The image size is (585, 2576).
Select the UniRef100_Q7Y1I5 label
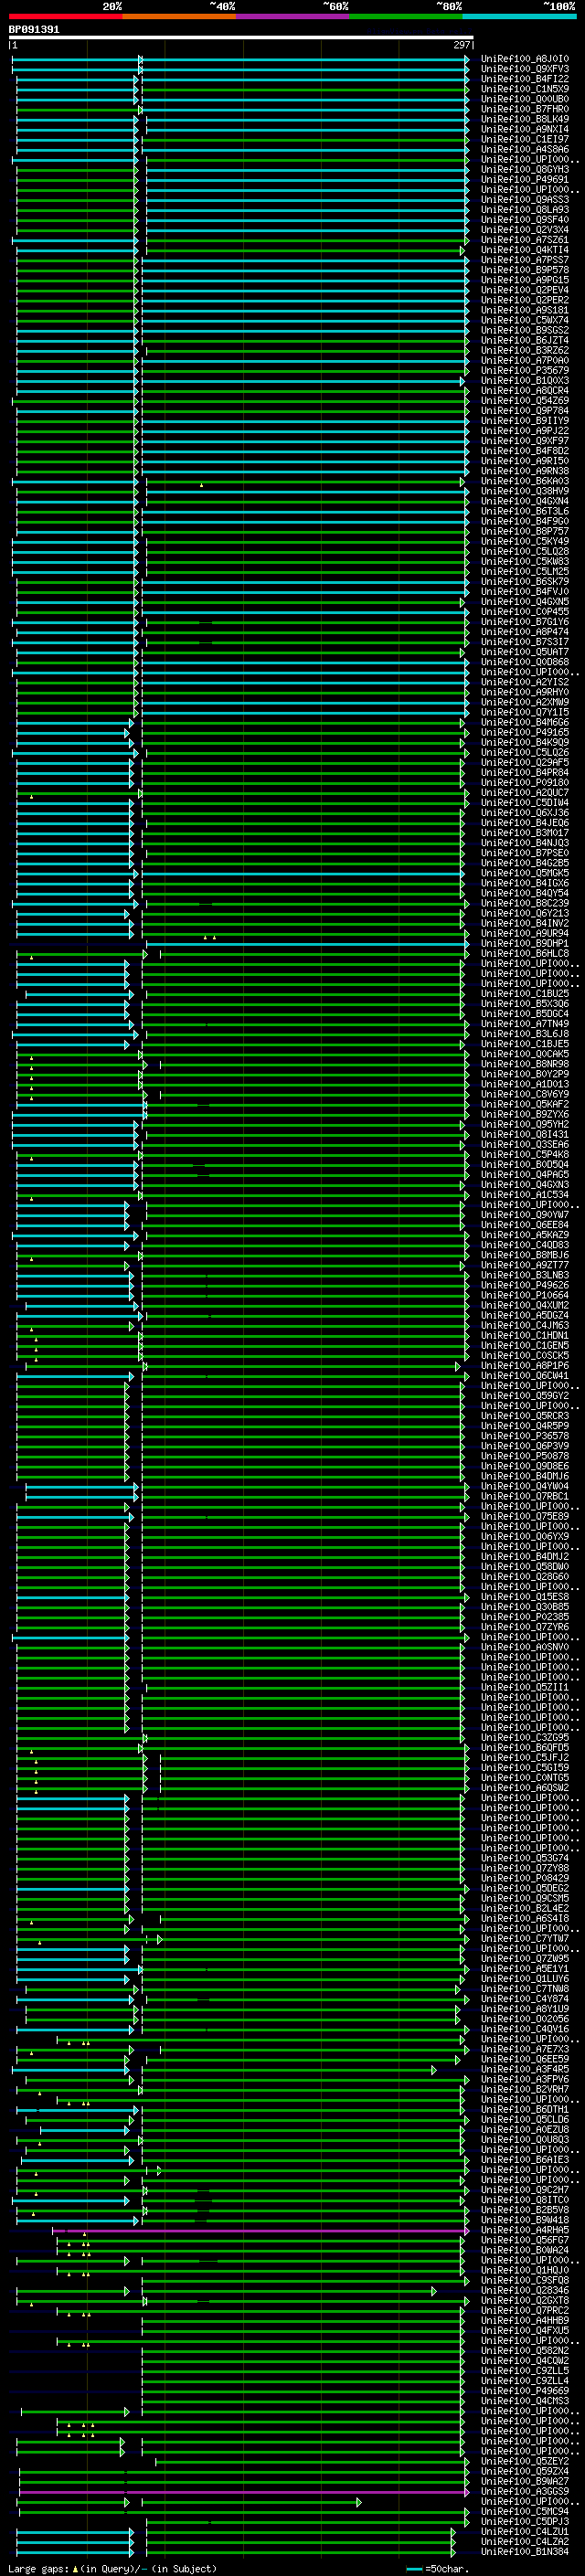tap(524, 712)
